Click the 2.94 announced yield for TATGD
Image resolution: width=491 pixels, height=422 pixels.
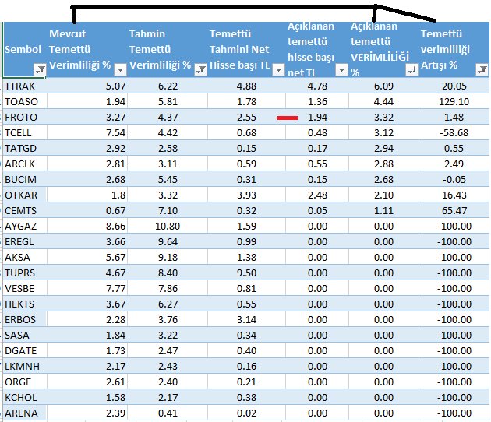pyautogui.click(x=383, y=148)
